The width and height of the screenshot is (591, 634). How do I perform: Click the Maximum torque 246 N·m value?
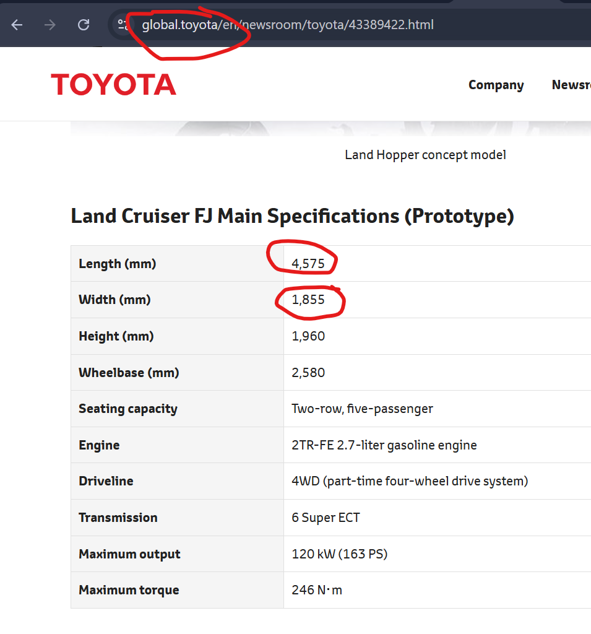317,590
